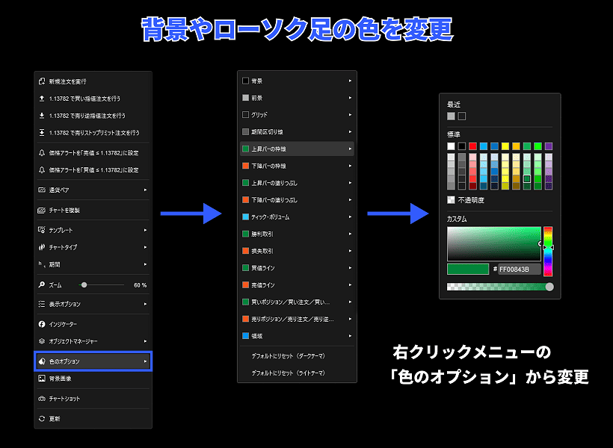This screenshot has height=448, width=613.
Task: Expand the チャートタイプ submenu arrow
Action: [146, 247]
